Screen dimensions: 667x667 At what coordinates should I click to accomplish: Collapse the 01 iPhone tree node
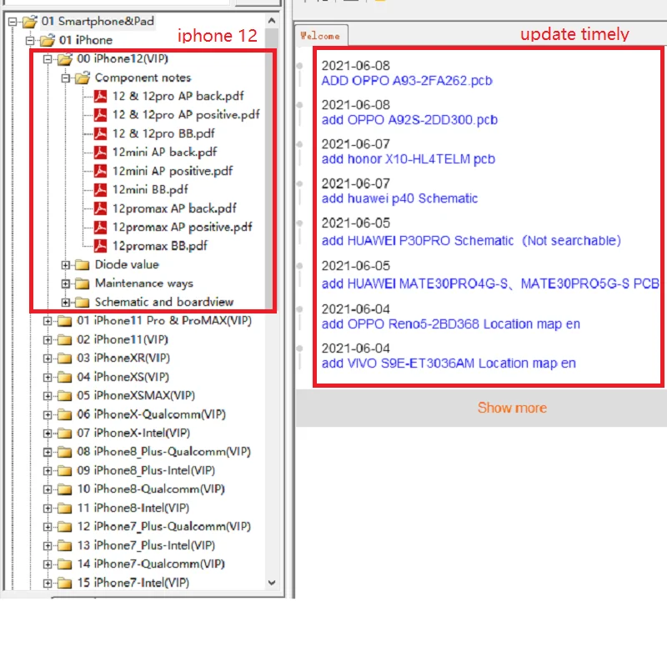(30, 41)
